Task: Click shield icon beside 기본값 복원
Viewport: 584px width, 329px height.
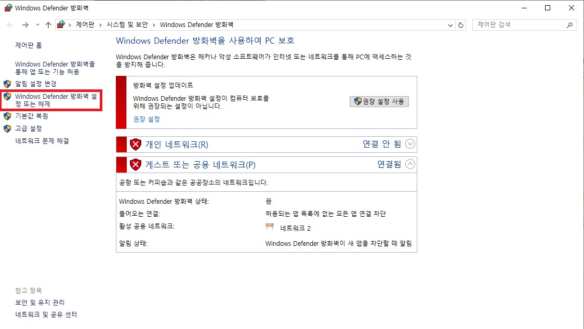Action: 7,116
